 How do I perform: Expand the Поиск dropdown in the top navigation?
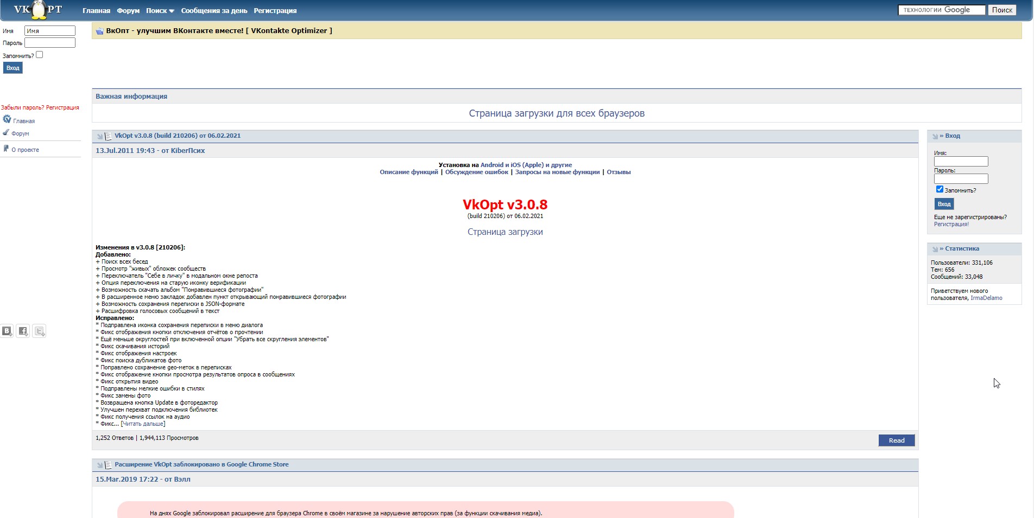pos(160,11)
